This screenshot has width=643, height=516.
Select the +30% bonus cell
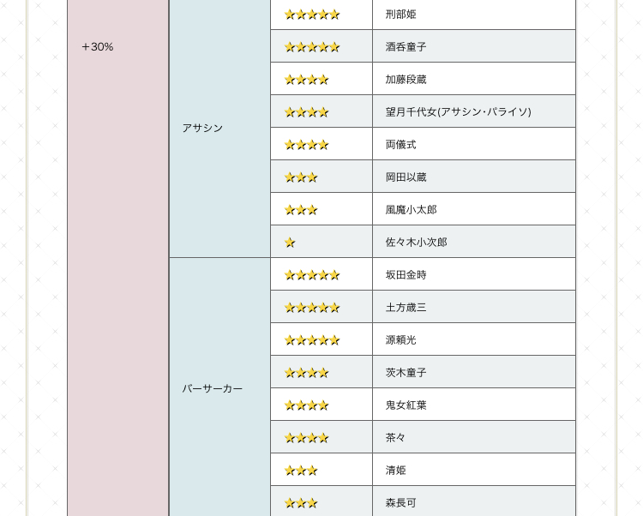click(x=98, y=47)
